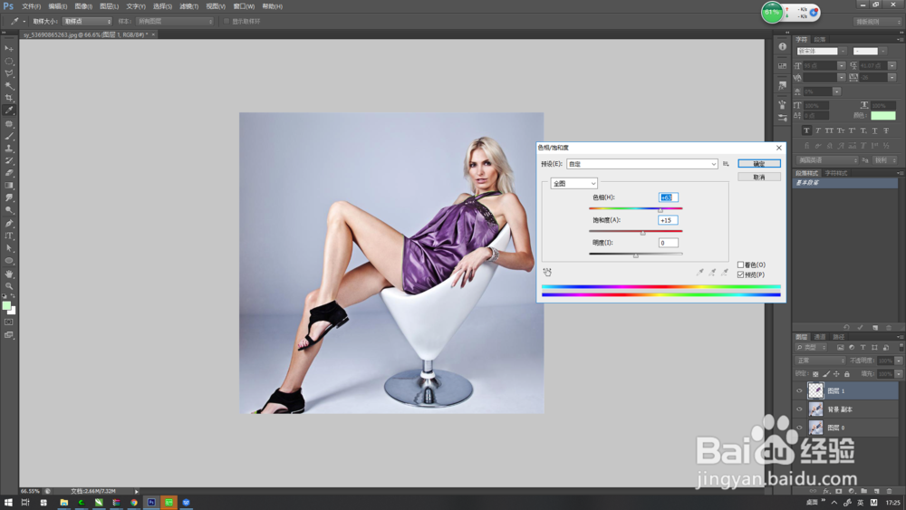The width and height of the screenshot is (906, 510).
Task: Click the Windows Start button
Action: [8, 503]
